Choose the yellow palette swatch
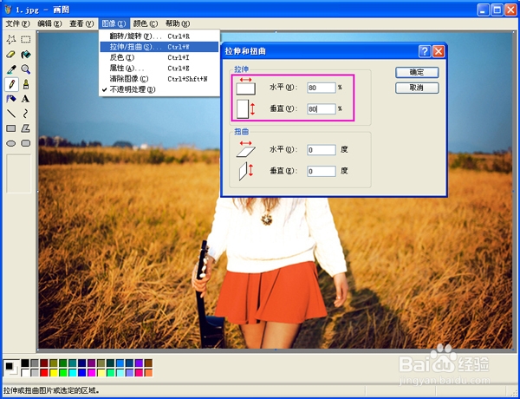 pos(54,373)
